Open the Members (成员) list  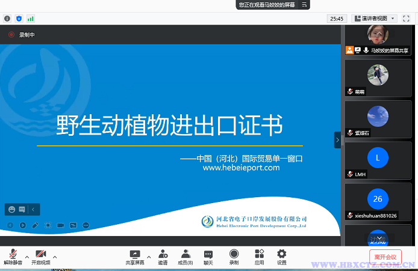coord(186,255)
